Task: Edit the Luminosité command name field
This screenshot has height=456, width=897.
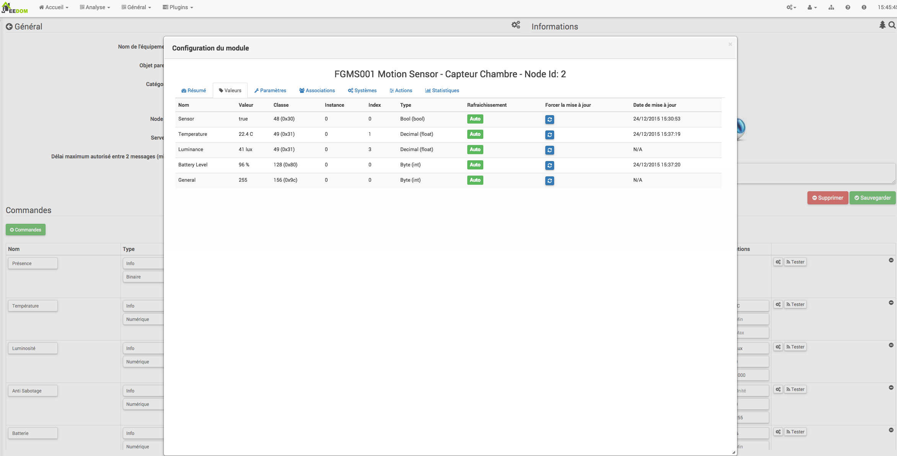Action: point(33,349)
